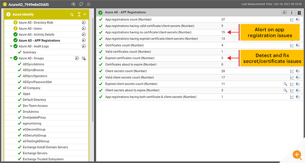The width and height of the screenshot is (305, 163).
Task: Click the orange zoom plus button
Action: click(297, 154)
